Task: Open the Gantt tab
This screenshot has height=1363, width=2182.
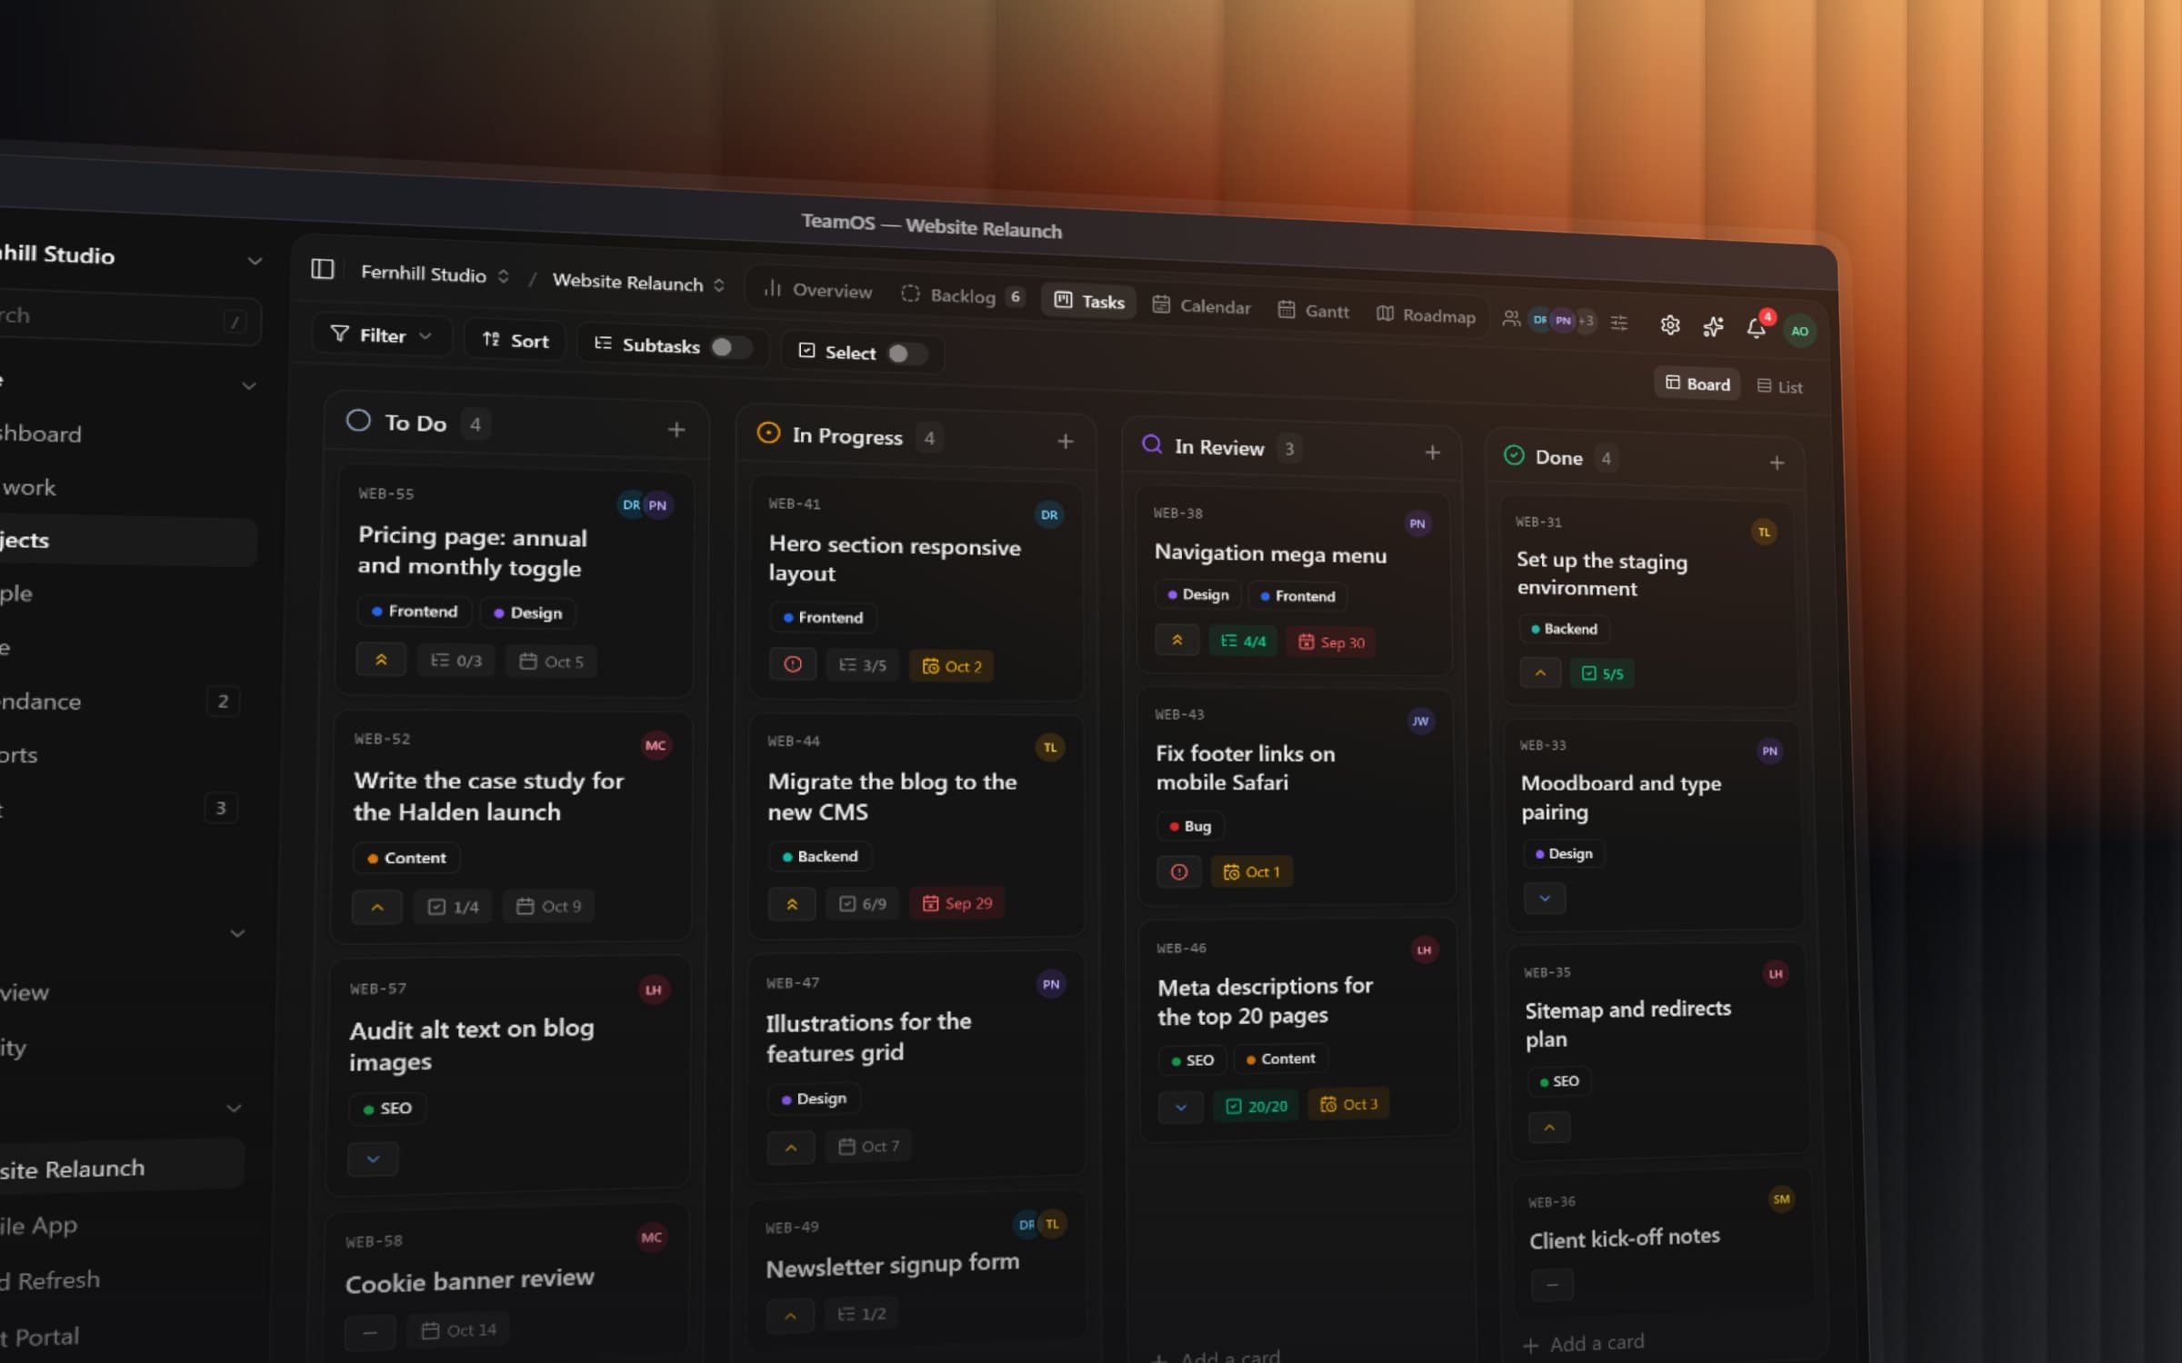Action: (x=1314, y=311)
